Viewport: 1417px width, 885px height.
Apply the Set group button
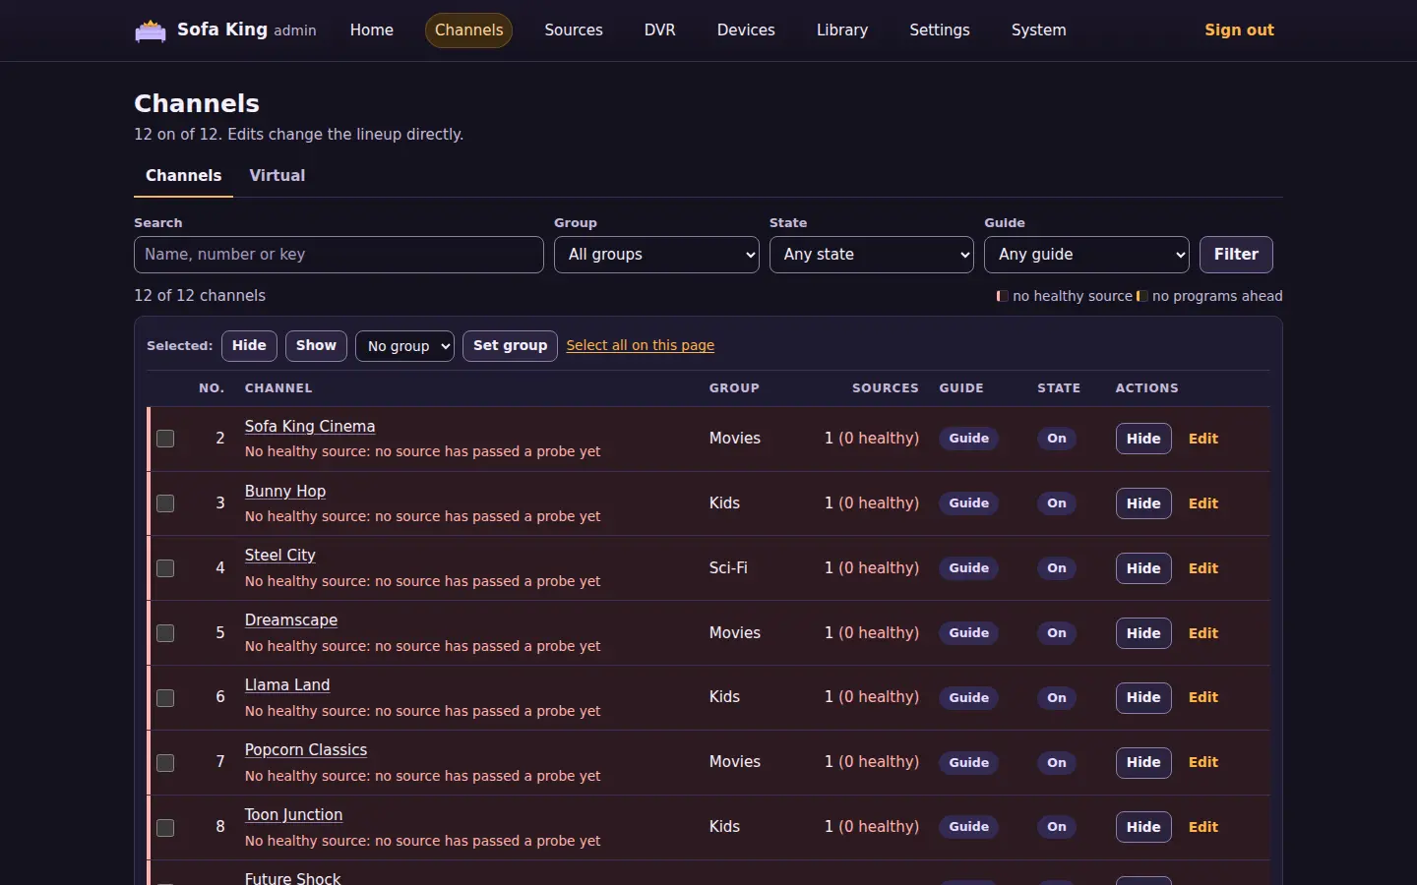tap(510, 346)
